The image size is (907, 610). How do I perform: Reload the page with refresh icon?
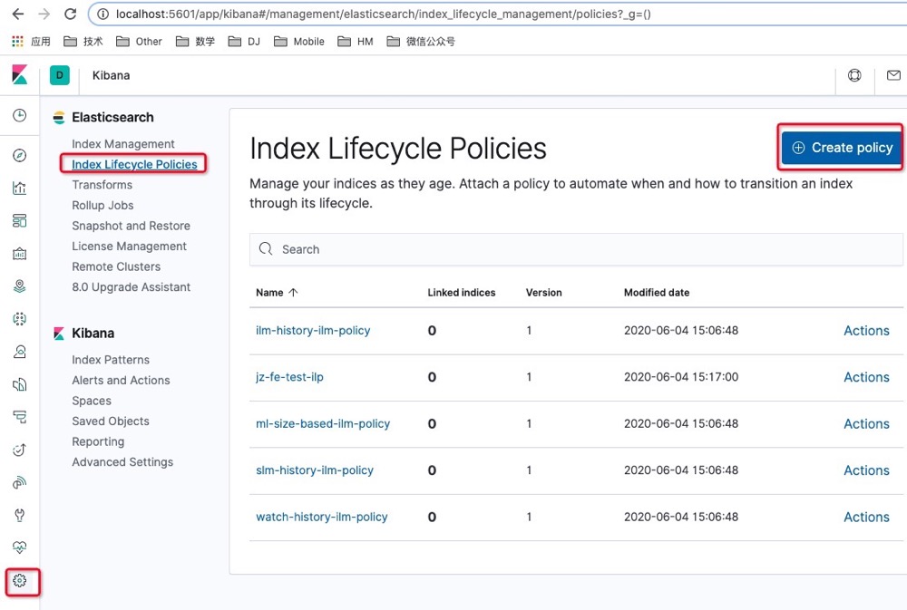pos(70,14)
